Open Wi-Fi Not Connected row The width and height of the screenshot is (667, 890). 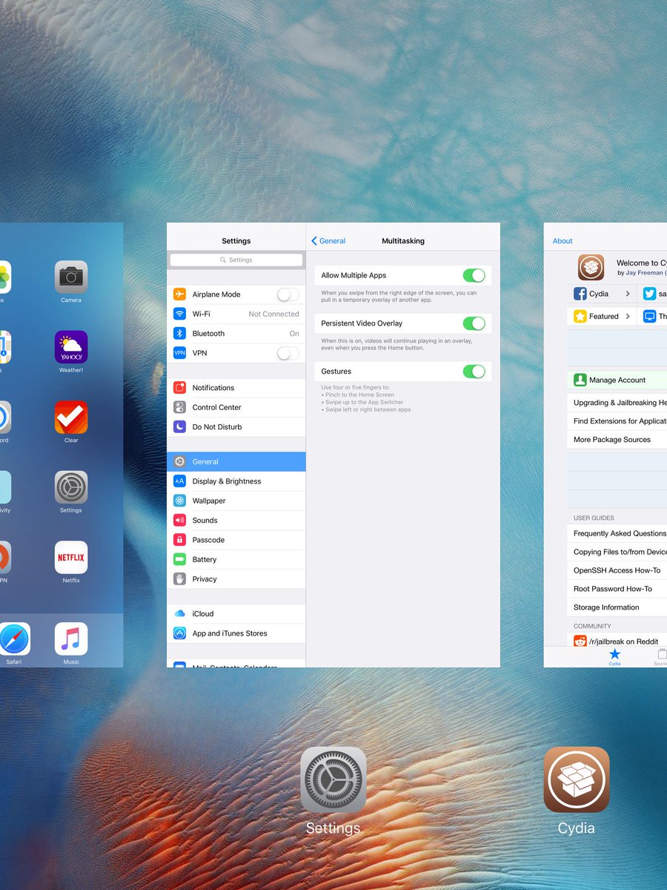pyautogui.click(x=236, y=314)
